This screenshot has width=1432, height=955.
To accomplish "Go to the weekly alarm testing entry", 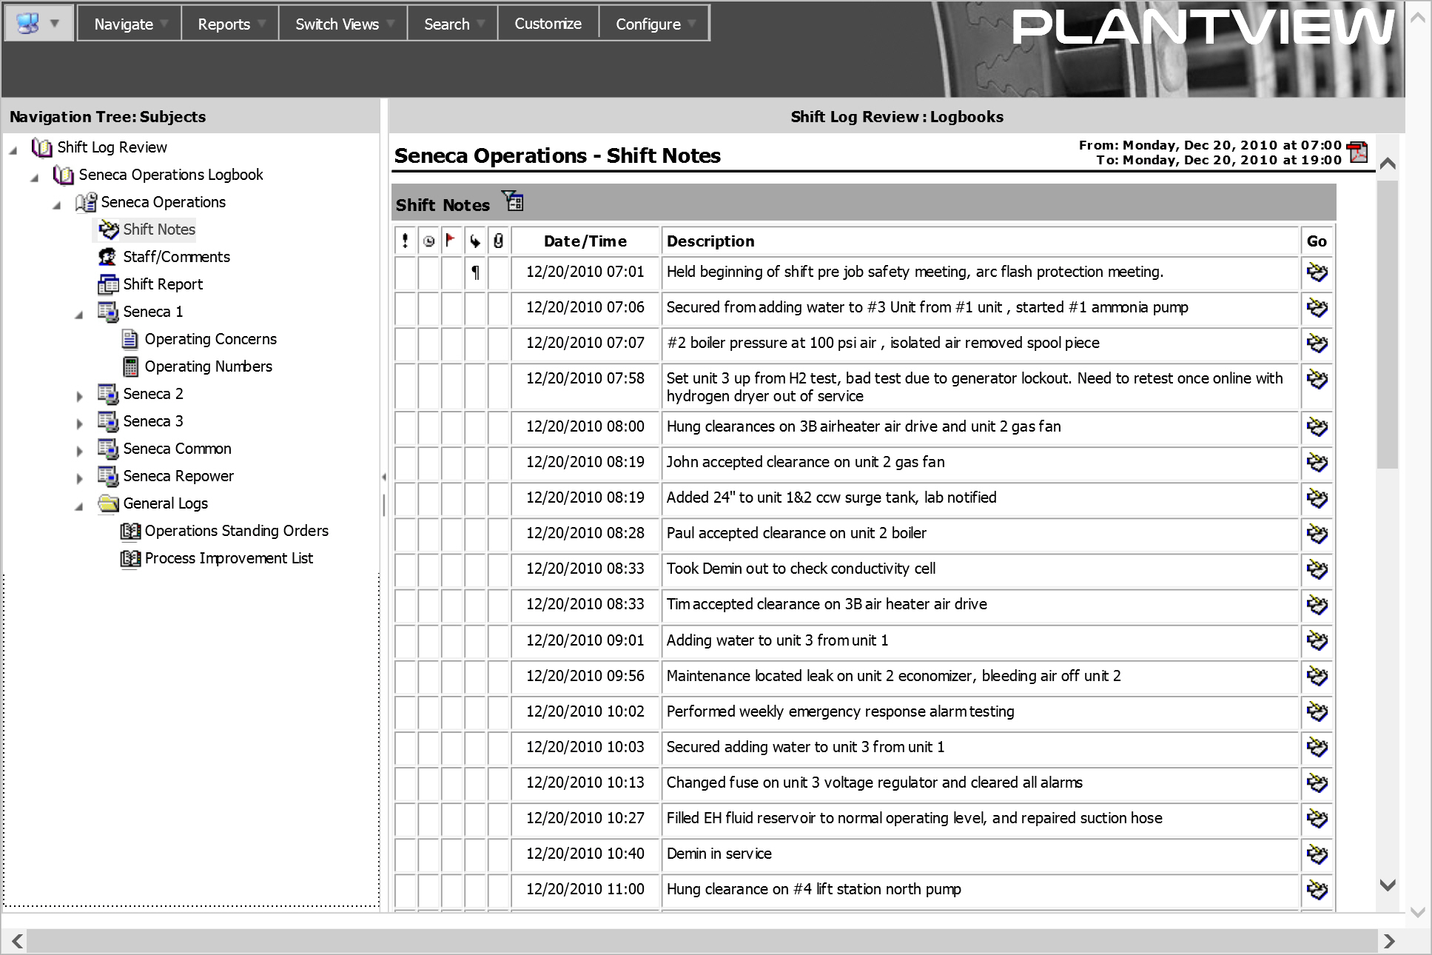I will 1317,711.
